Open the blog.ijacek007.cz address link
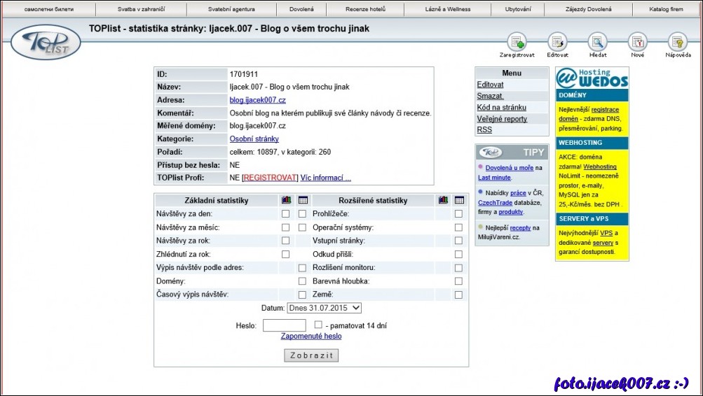Screen dimensions: 703x396 coord(257,100)
